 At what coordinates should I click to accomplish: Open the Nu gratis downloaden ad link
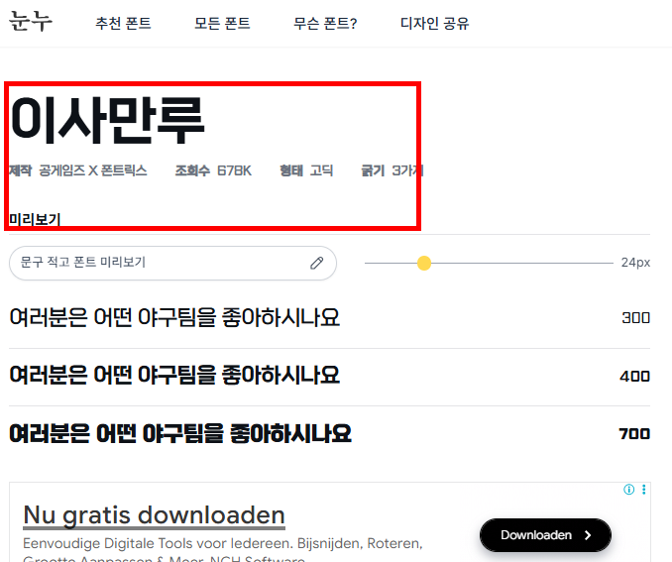pos(154,514)
